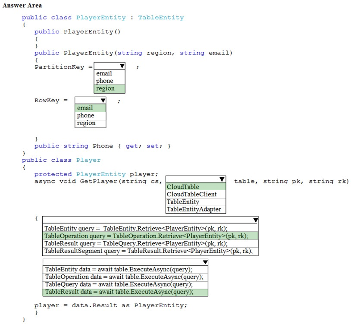351x324 pixels.
Task: Open the PartitionKey dropdown arrow
Action: (122, 66)
